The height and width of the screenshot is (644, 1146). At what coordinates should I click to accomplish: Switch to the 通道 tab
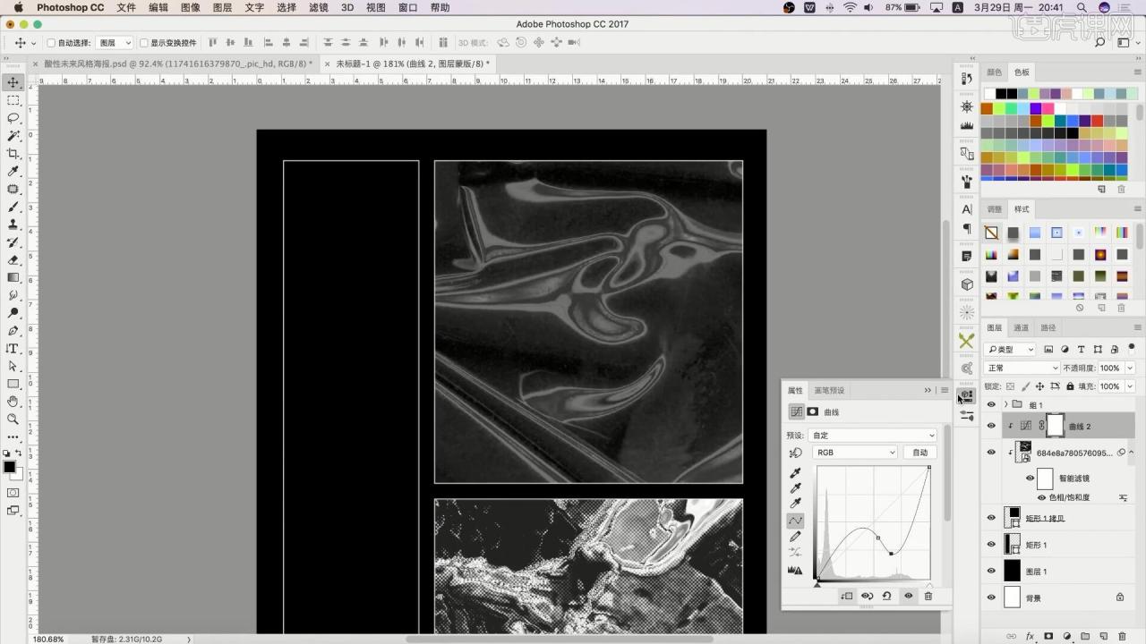[1022, 328]
